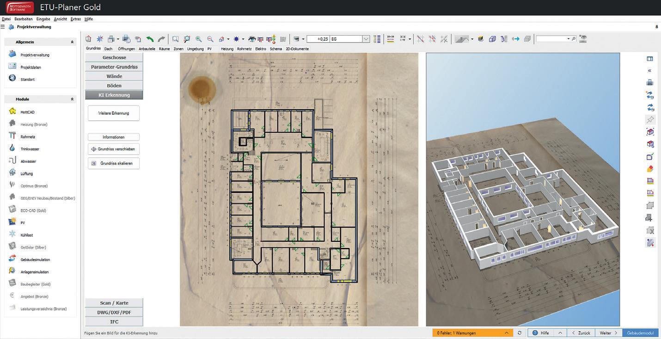Click the Grundriss verschieben button
661x339 pixels.
click(x=114, y=149)
